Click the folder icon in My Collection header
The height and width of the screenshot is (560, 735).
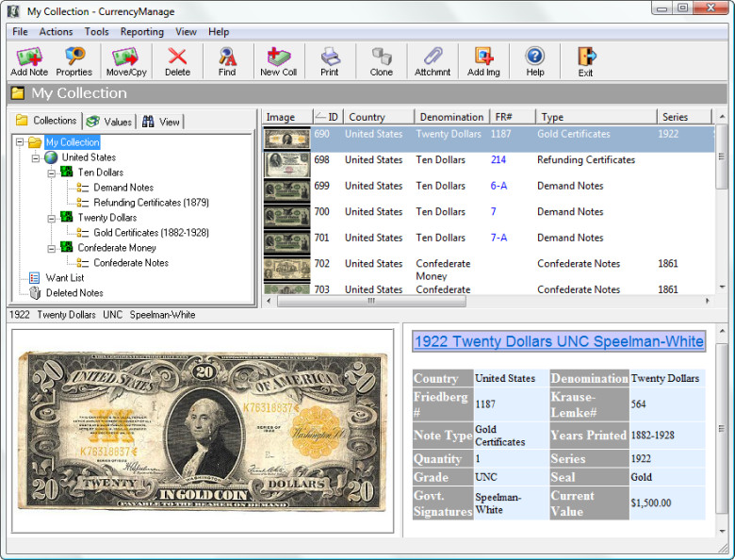[x=18, y=93]
